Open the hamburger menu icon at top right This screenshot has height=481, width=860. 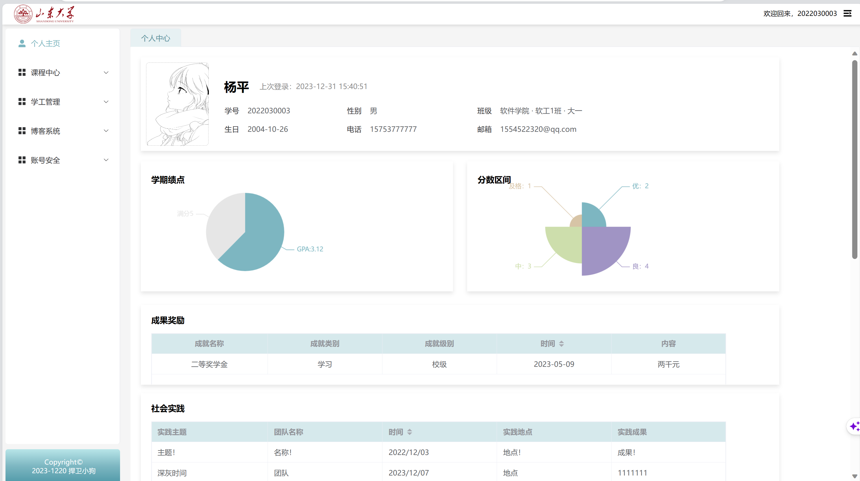(847, 13)
